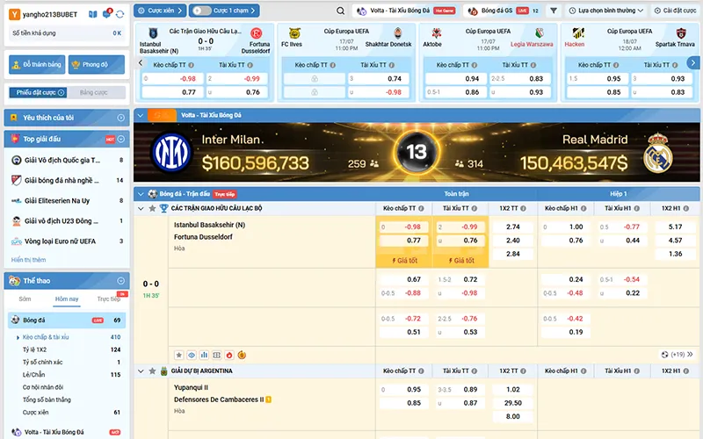The image size is (703, 439).
Task: Click the 5.17 odds in 1X2 H1
Action: (675, 227)
